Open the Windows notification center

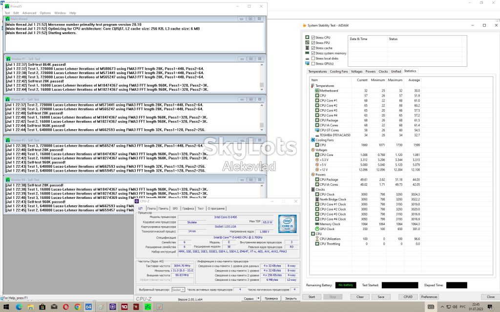click(490, 307)
